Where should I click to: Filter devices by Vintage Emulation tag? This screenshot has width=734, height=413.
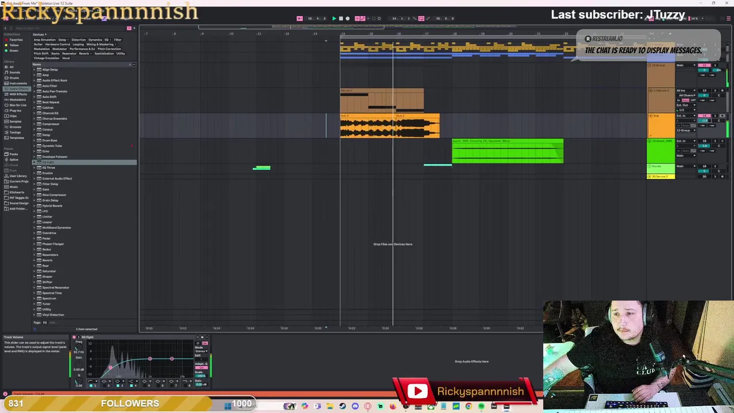[46, 58]
